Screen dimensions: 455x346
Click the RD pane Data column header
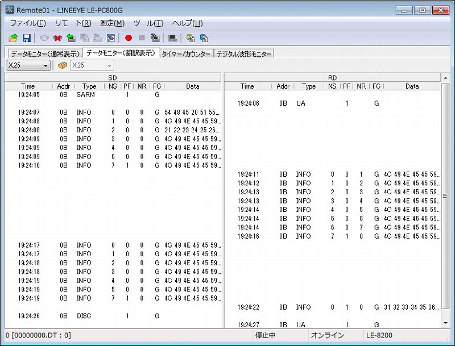point(412,86)
